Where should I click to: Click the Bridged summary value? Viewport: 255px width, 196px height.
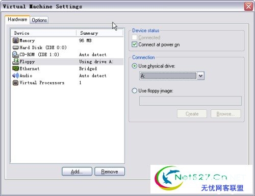(88, 68)
